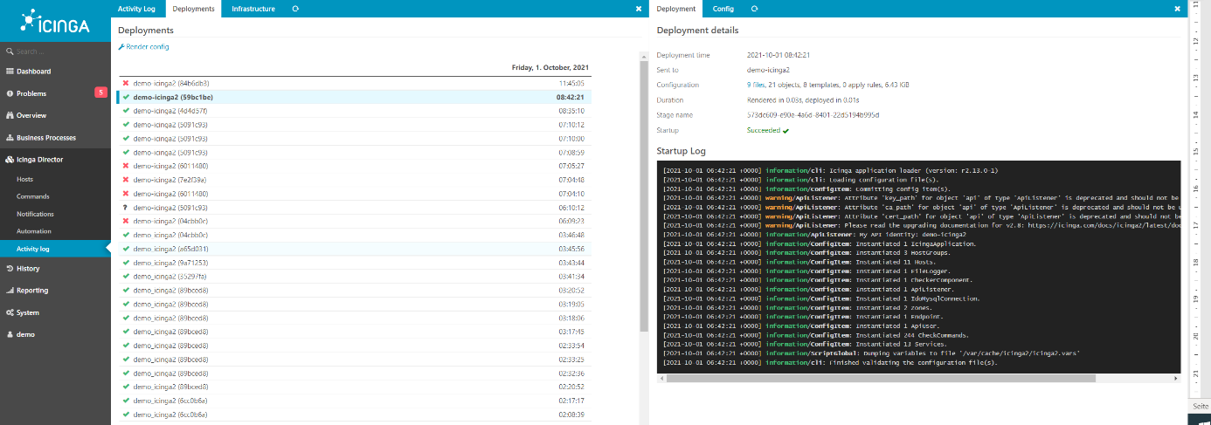The height and width of the screenshot is (425, 1211).
Task: Click the Stage name UUID value
Action: tap(813, 114)
